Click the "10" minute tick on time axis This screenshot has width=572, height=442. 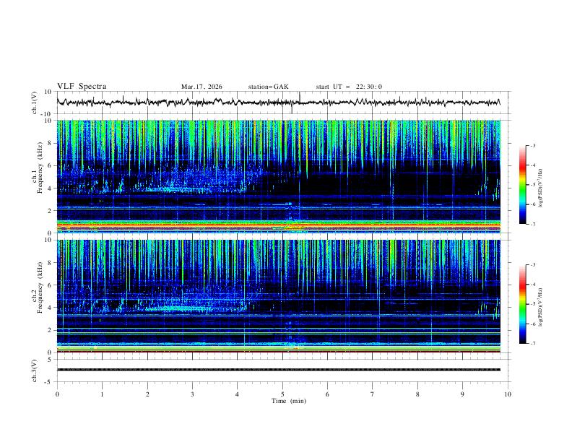click(x=508, y=394)
